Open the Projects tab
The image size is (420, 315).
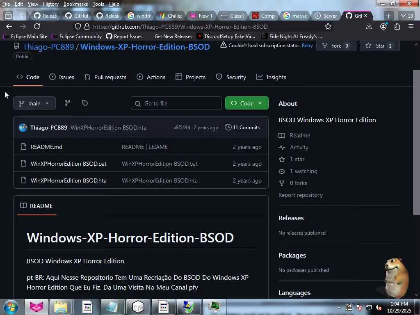tap(190, 77)
